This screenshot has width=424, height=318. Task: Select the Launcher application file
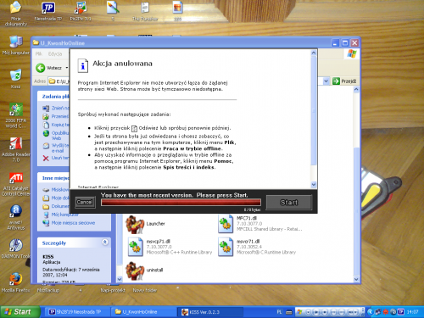pos(145,224)
